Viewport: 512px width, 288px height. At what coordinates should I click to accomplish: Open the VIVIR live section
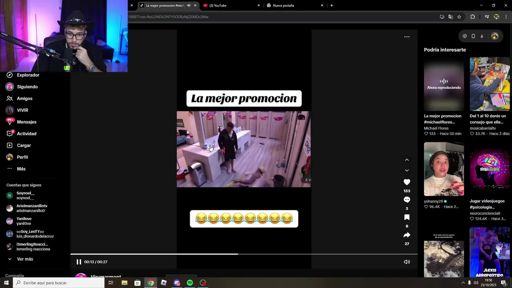point(17,110)
